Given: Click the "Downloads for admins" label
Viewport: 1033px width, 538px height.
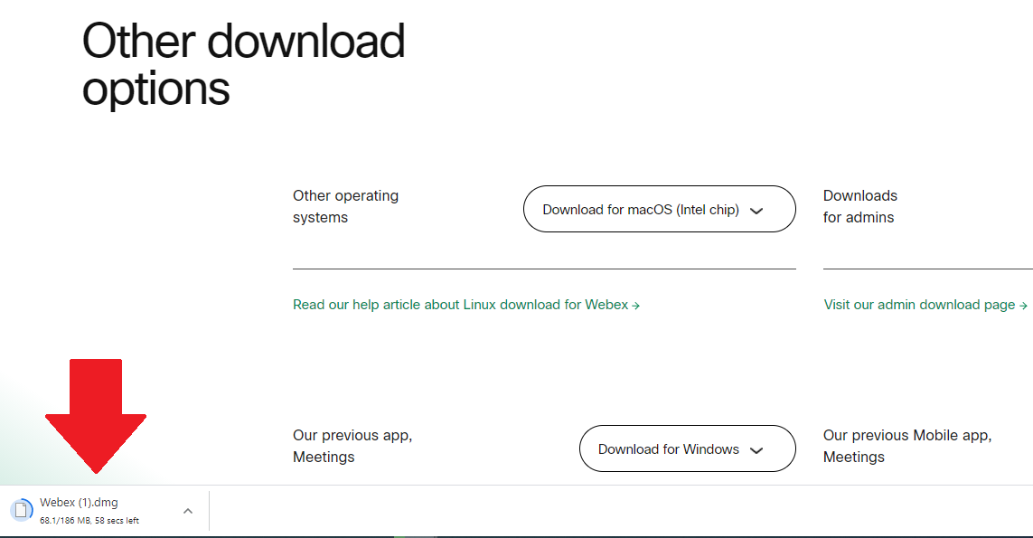Looking at the screenshot, I should [x=859, y=206].
